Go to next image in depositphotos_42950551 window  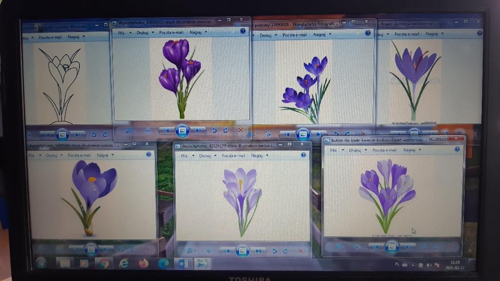pyautogui.click(x=198, y=130)
